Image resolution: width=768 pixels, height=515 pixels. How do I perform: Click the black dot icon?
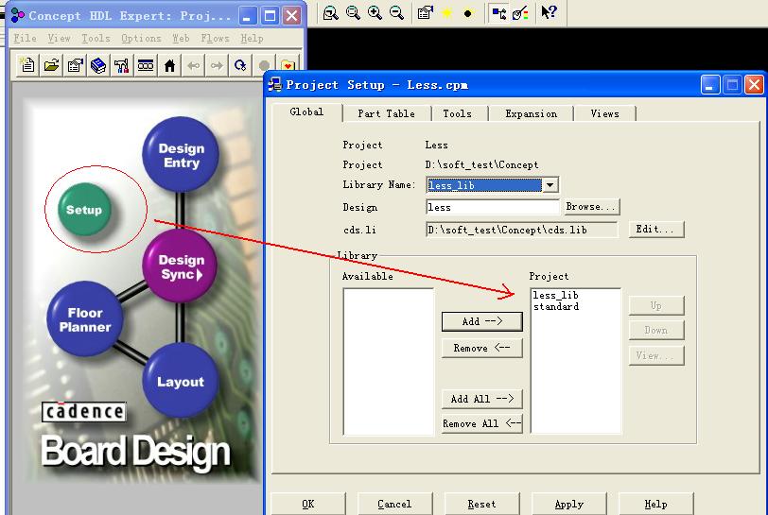468,12
